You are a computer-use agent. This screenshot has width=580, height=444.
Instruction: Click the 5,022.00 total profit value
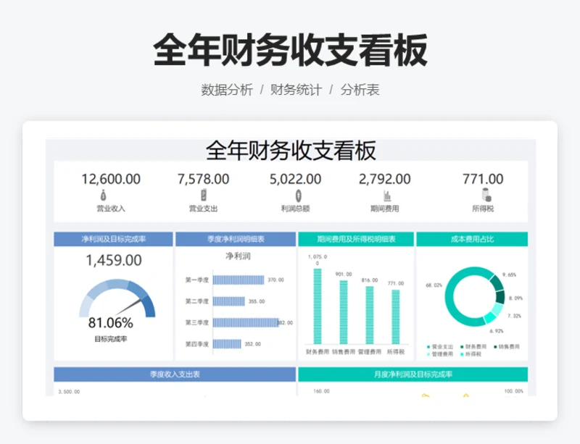[295, 180]
